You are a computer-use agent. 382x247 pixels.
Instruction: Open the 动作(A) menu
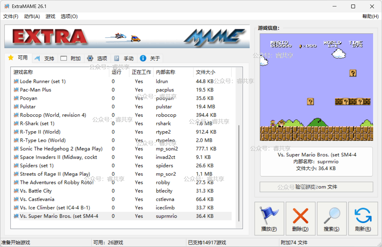(32, 16)
